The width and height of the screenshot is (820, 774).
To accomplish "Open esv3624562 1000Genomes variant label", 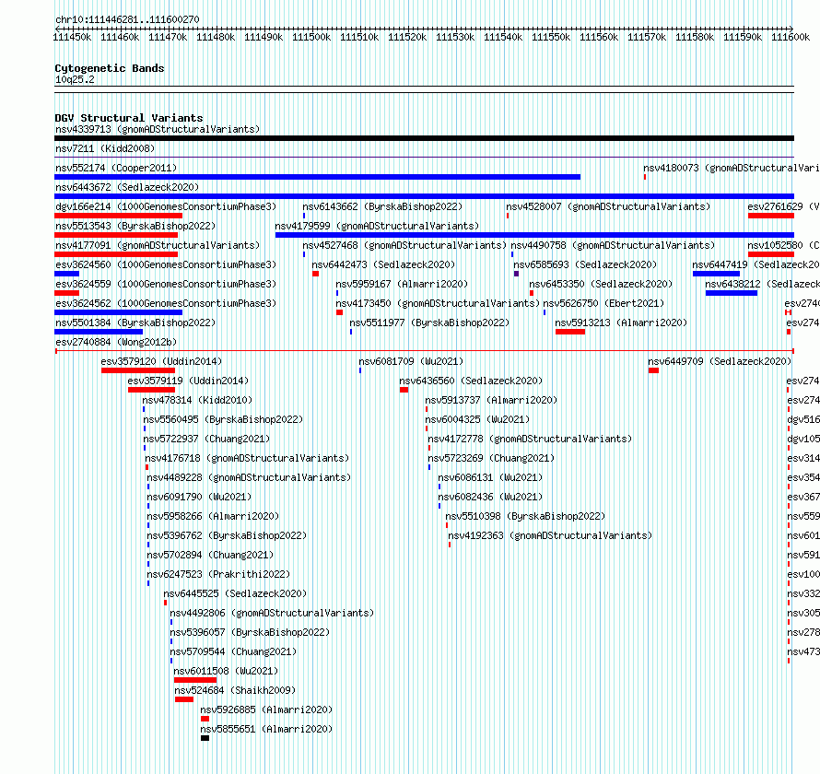I will (x=166, y=303).
